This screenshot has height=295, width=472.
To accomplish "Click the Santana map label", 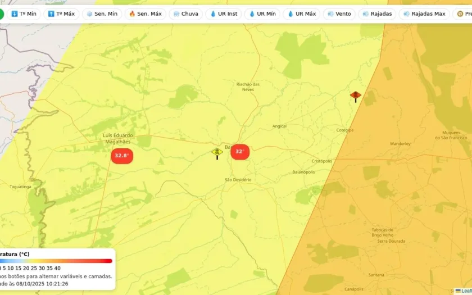I will click(376, 275).
